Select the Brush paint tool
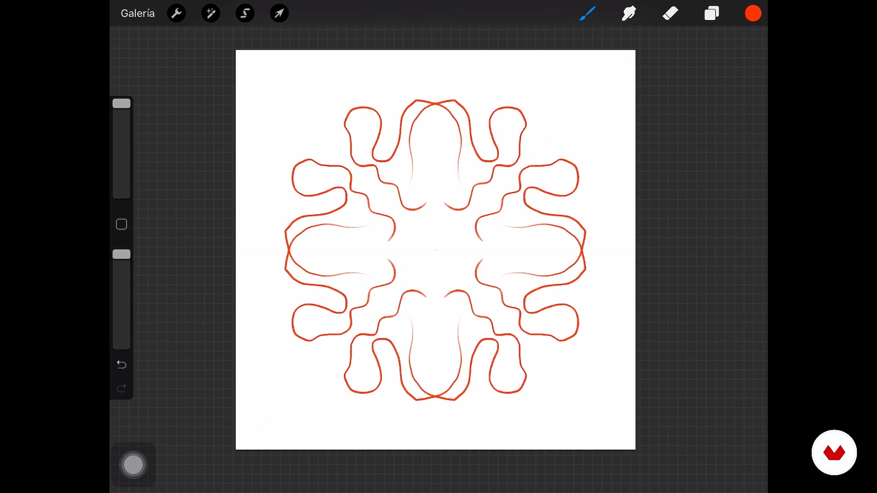Screen dimensions: 877x493 click(x=588, y=14)
